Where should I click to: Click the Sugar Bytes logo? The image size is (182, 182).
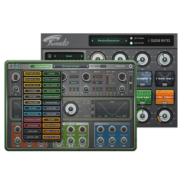tap(159, 41)
